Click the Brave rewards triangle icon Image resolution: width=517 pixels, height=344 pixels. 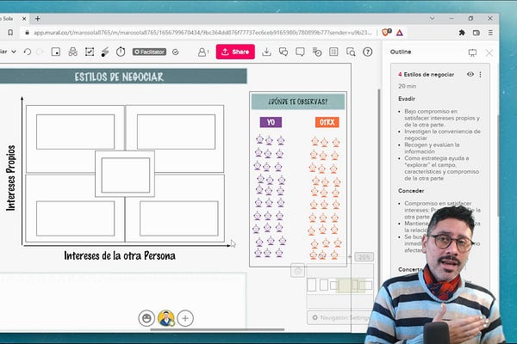tap(399, 33)
